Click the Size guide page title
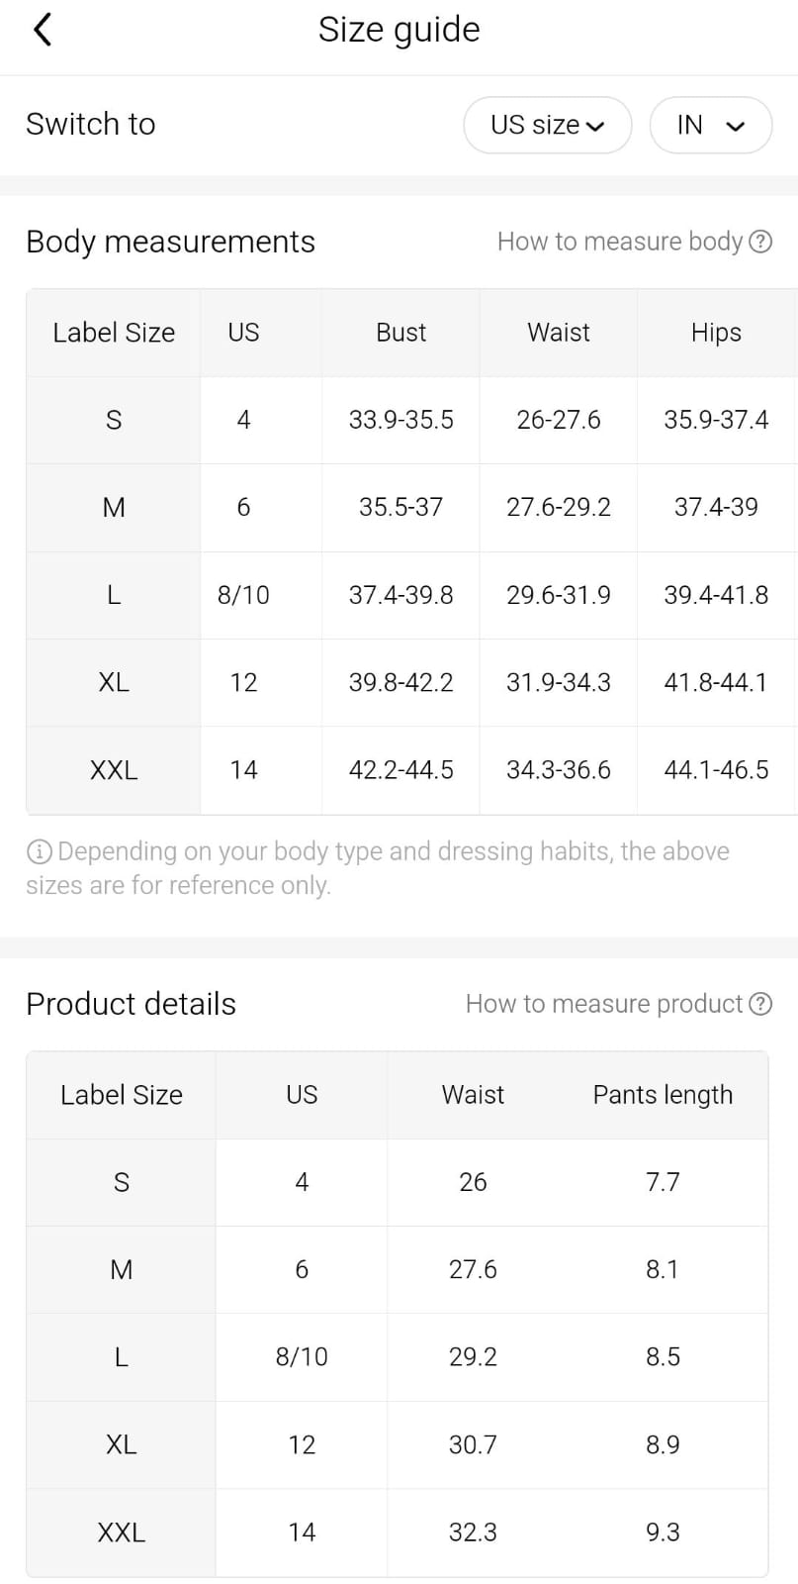This screenshot has height=1584, width=798. tap(399, 30)
